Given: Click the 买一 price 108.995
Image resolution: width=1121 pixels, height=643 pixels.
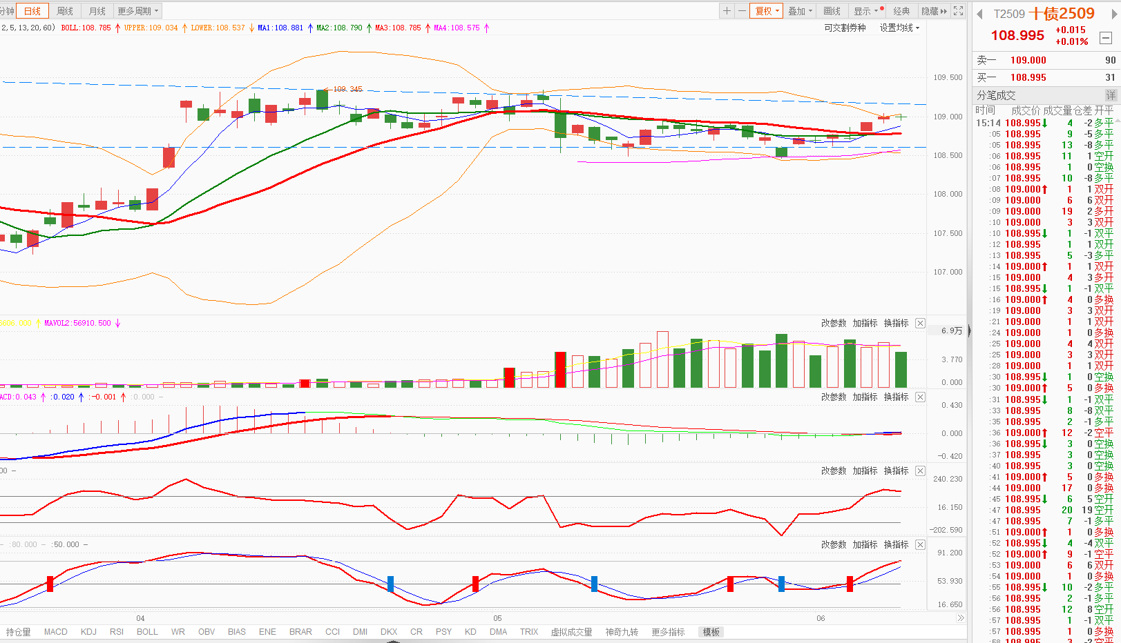Looking at the screenshot, I should pyautogui.click(x=1028, y=77).
